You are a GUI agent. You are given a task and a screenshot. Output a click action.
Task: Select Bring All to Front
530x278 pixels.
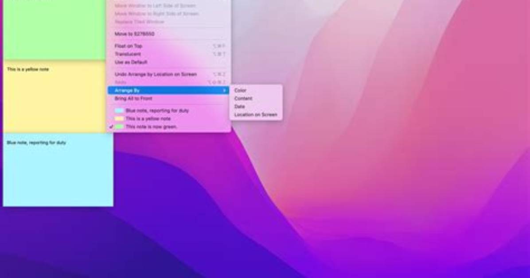pos(168,98)
